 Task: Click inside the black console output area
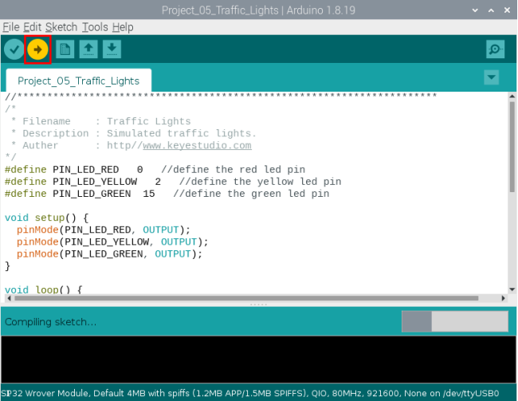point(258,360)
